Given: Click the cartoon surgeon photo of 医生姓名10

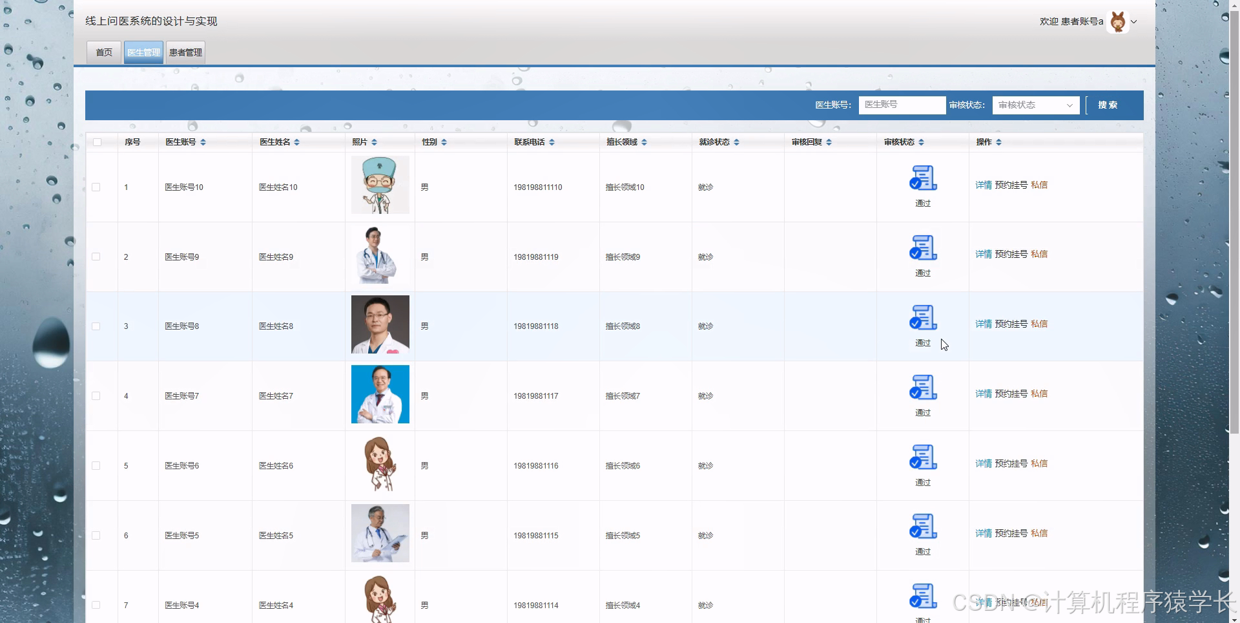Looking at the screenshot, I should [x=380, y=185].
